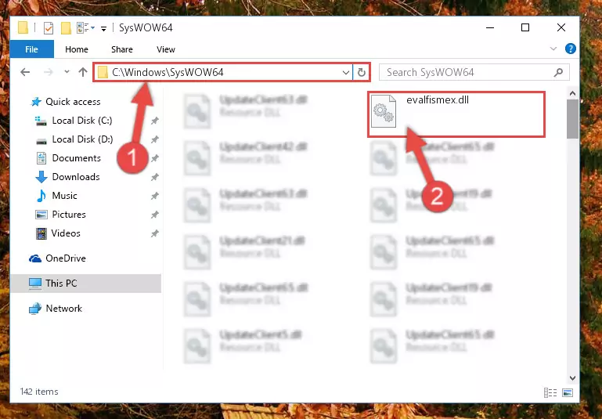Click pin icon next to Pictures
Viewport: 602px width, 419px height.
[155, 215]
